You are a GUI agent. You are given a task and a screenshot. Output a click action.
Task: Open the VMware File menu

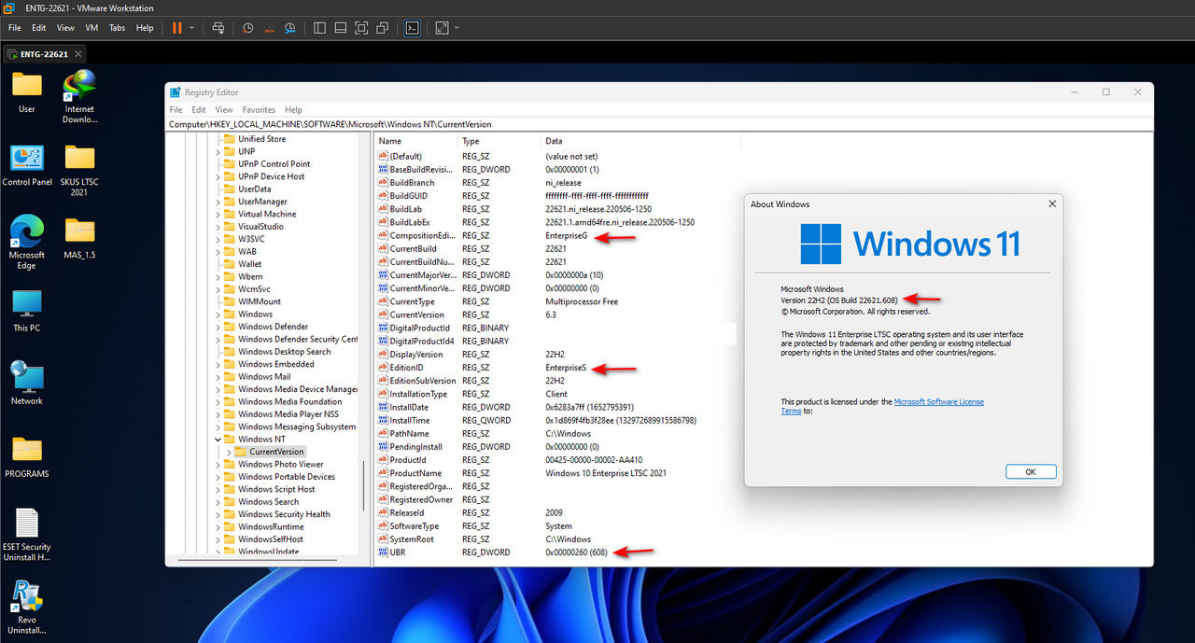(x=15, y=28)
